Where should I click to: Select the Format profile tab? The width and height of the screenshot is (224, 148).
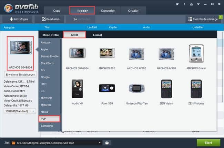pyautogui.click(x=98, y=35)
